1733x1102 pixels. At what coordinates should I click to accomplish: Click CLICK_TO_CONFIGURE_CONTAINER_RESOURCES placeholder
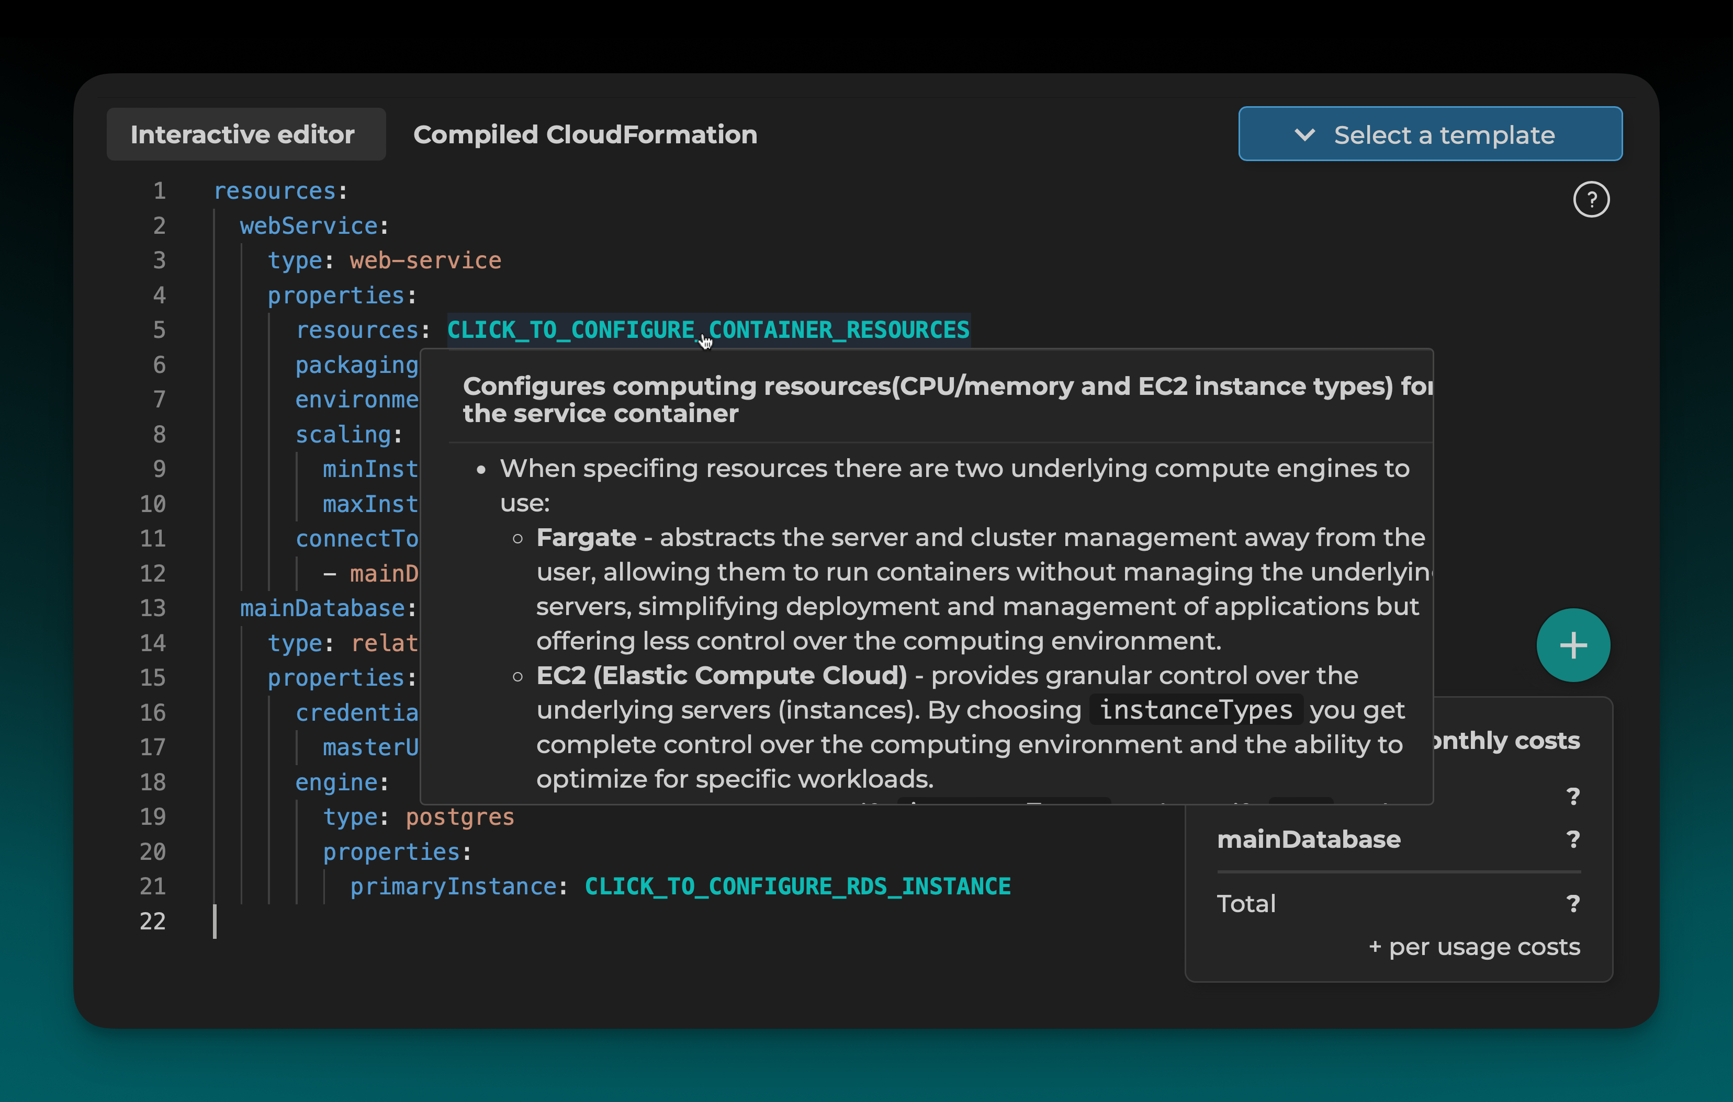pos(708,330)
